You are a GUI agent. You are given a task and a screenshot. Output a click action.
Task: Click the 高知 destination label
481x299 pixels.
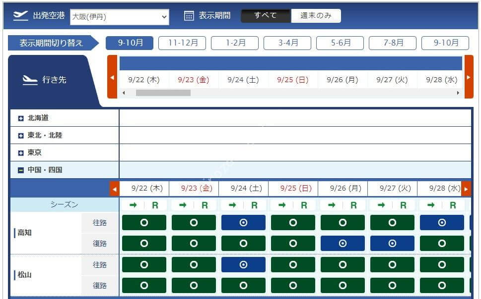click(24, 233)
